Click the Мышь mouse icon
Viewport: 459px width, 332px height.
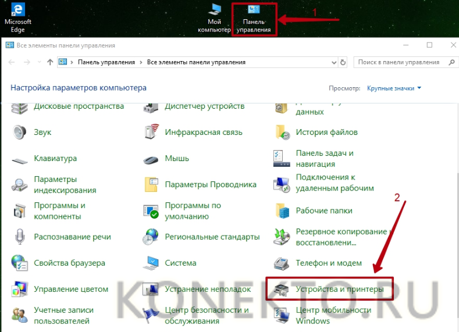151,159
